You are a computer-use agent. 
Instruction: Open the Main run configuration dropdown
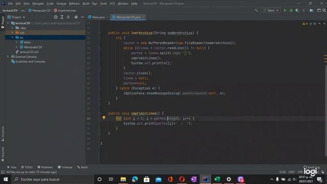[271, 10]
